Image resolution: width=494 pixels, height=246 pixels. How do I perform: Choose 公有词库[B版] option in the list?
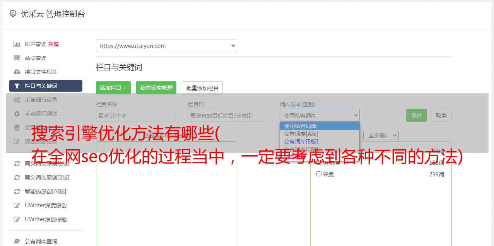tap(320, 142)
